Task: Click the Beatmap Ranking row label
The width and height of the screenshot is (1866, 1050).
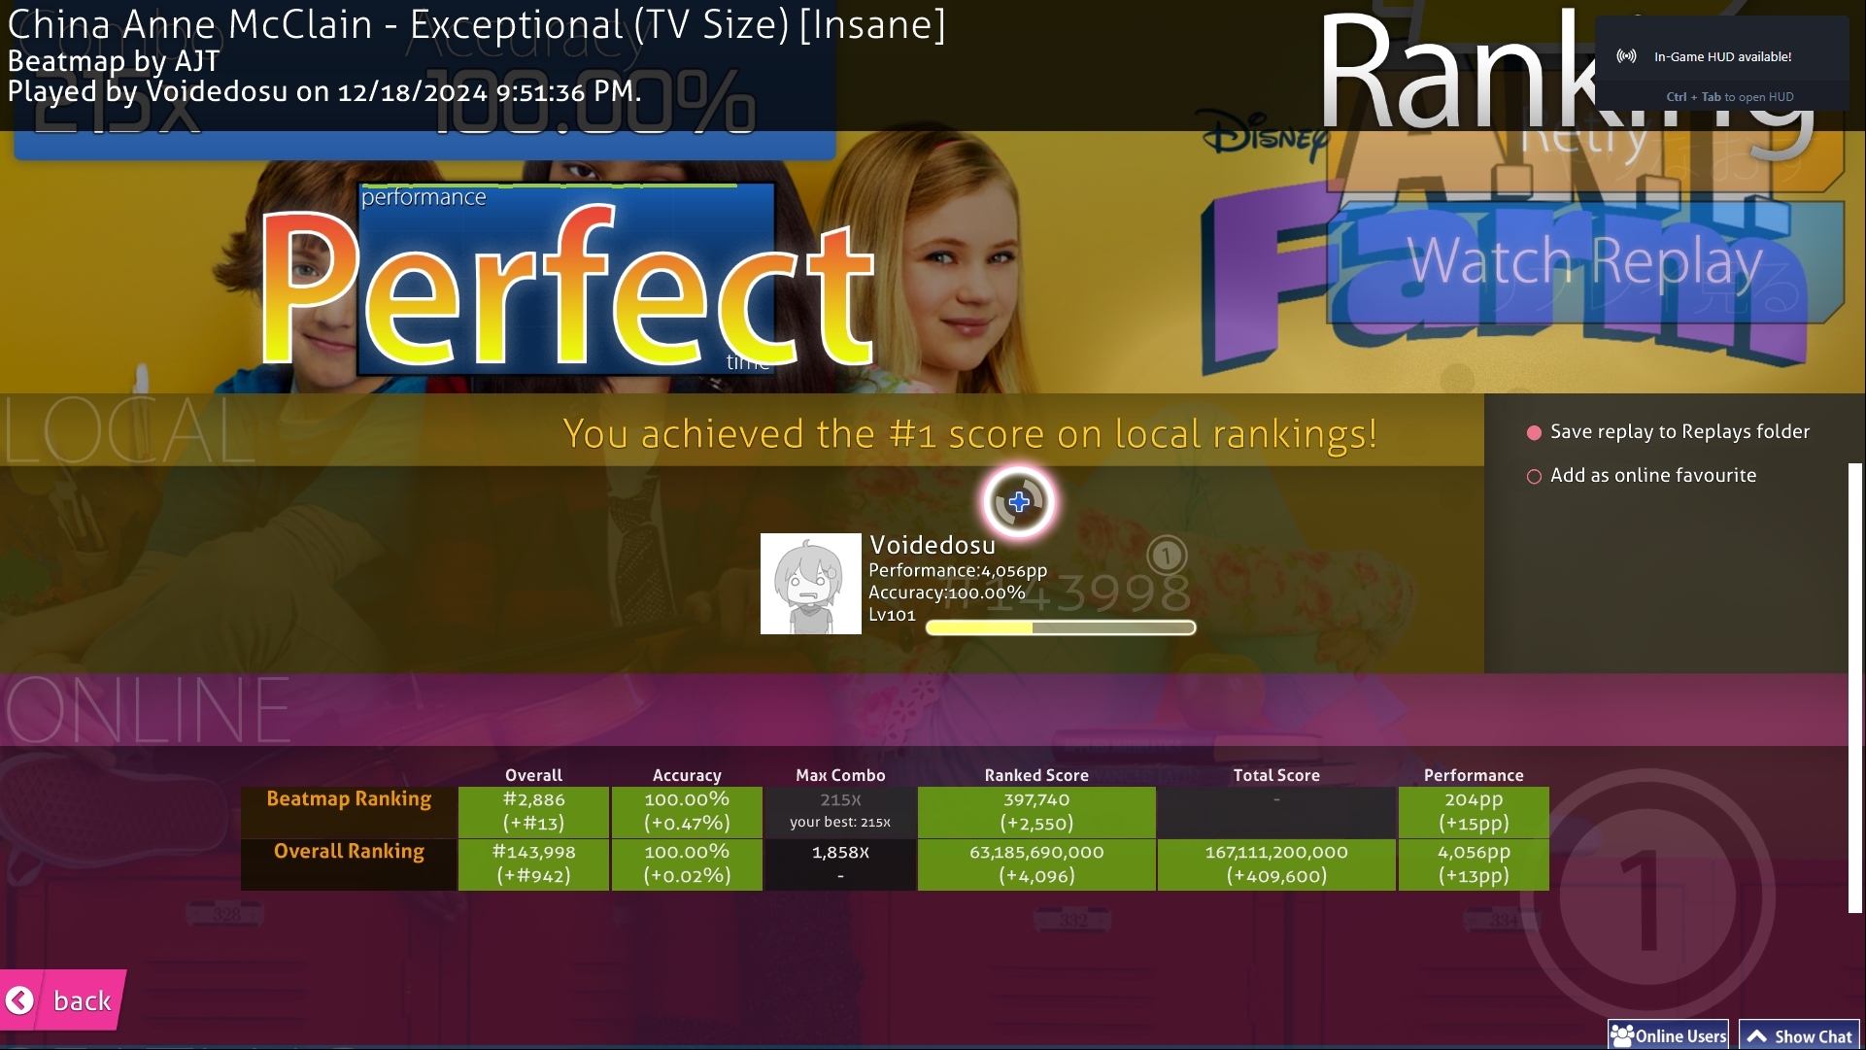Action: pyautogui.click(x=349, y=798)
